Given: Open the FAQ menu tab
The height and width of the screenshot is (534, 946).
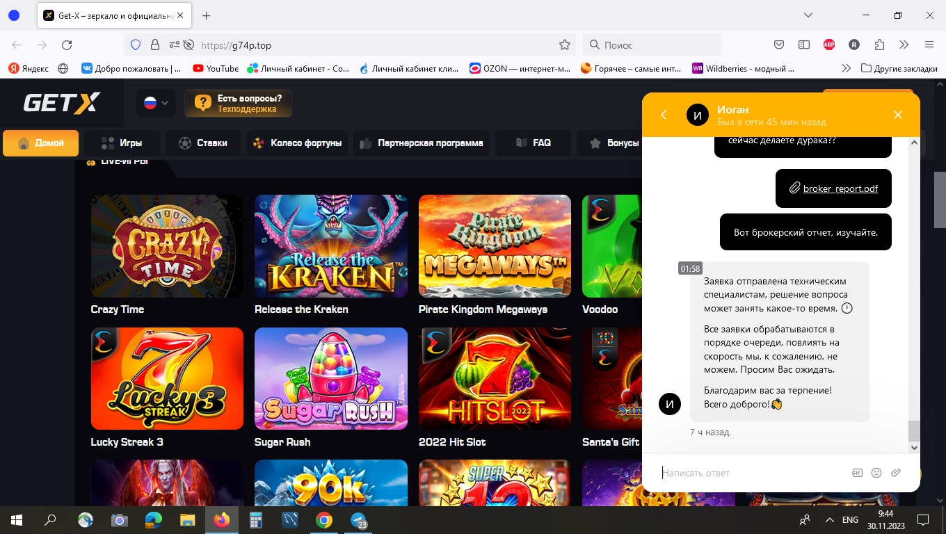Looking at the screenshot, I should point(533,143).
